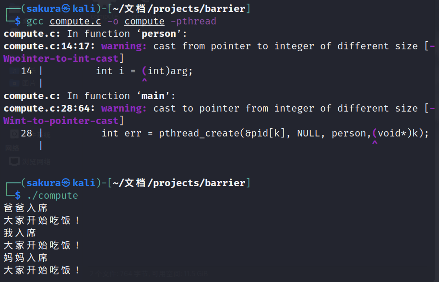Image resolution: width=439 pixels, height=282 pixels.
Task: Click the pthread_create call text
Action: click(199, 133)
